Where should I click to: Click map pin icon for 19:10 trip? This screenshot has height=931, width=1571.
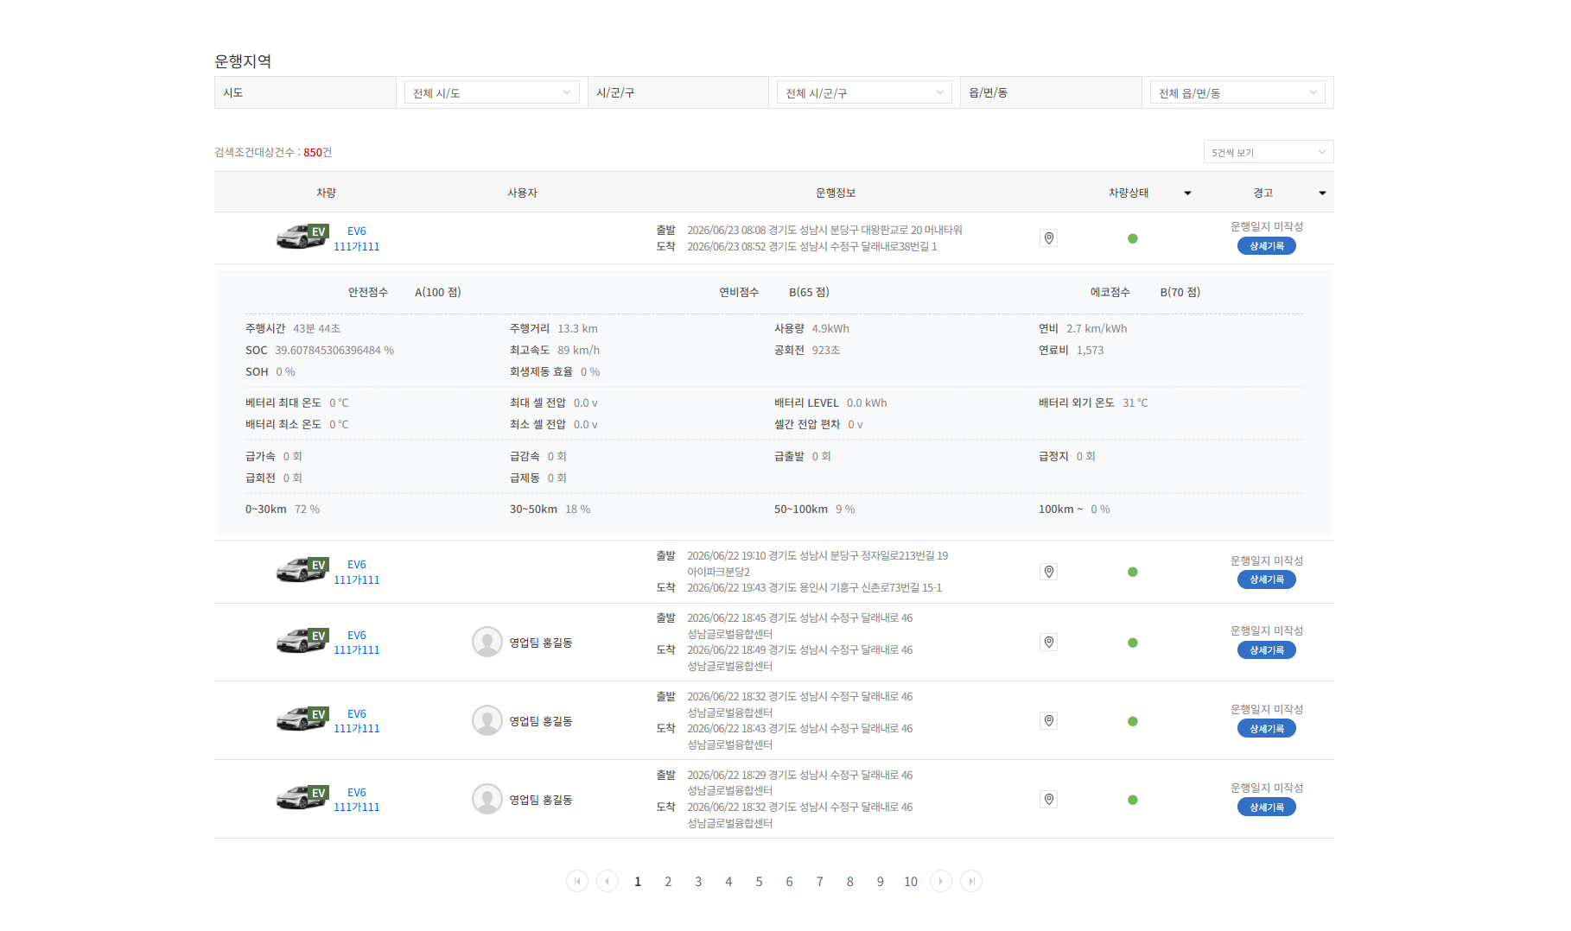click(x=1049, y=572)
